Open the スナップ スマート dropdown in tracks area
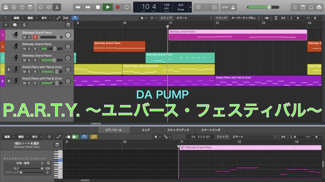 pos(194,18)
